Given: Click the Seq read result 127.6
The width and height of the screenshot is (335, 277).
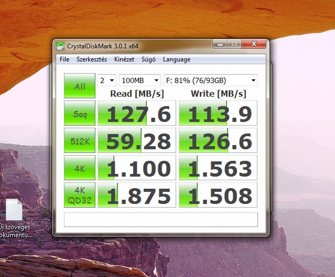Looking at the screenshot, I should [137, 113].
